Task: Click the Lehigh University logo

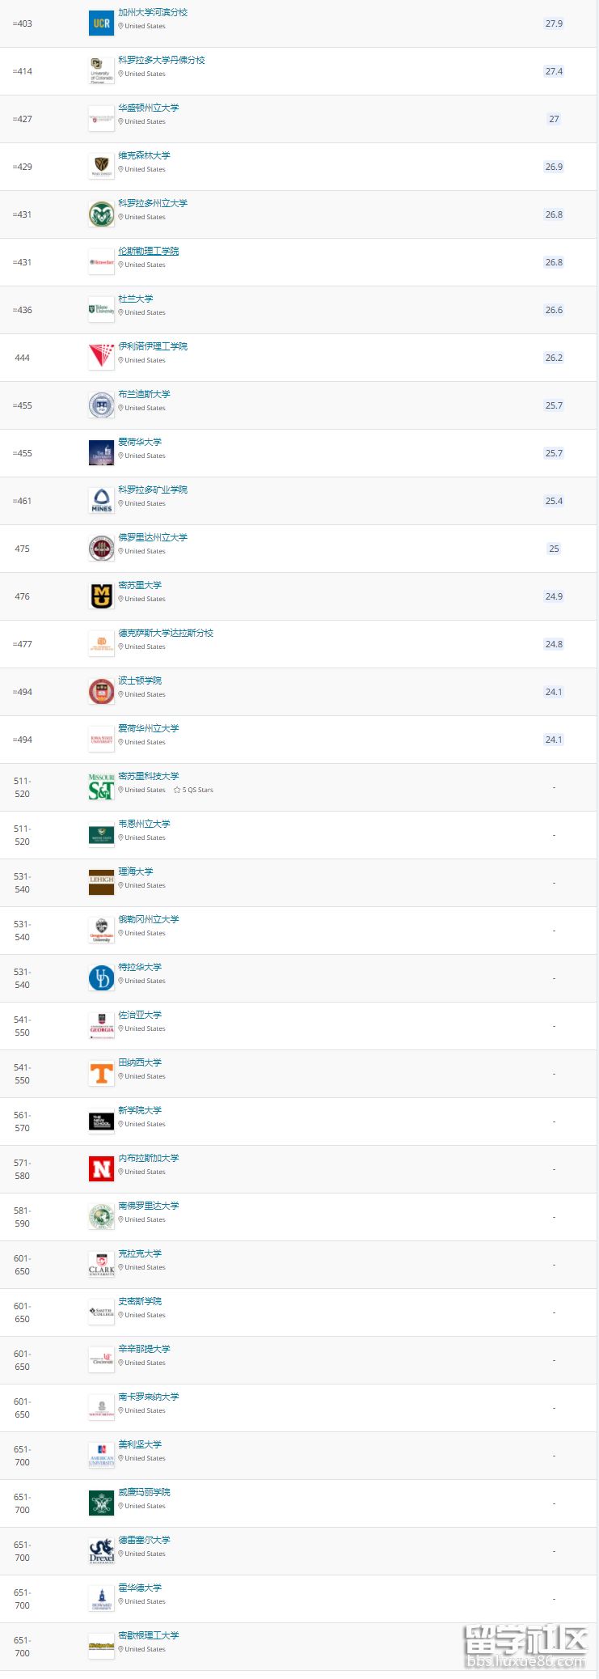Action: (x=101, y=883)
